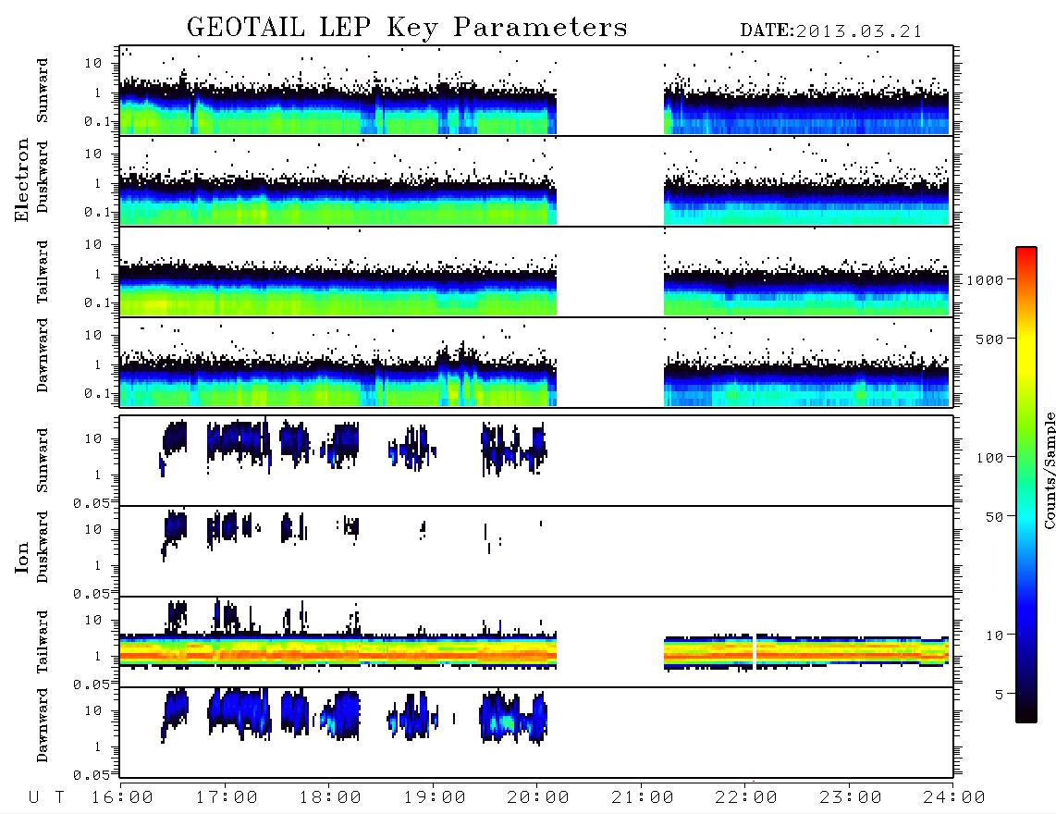Click the Electron 'Dawnward' panel label
Image resolution: width=1056 pixels, height=814 pixels.
point(43,355)
